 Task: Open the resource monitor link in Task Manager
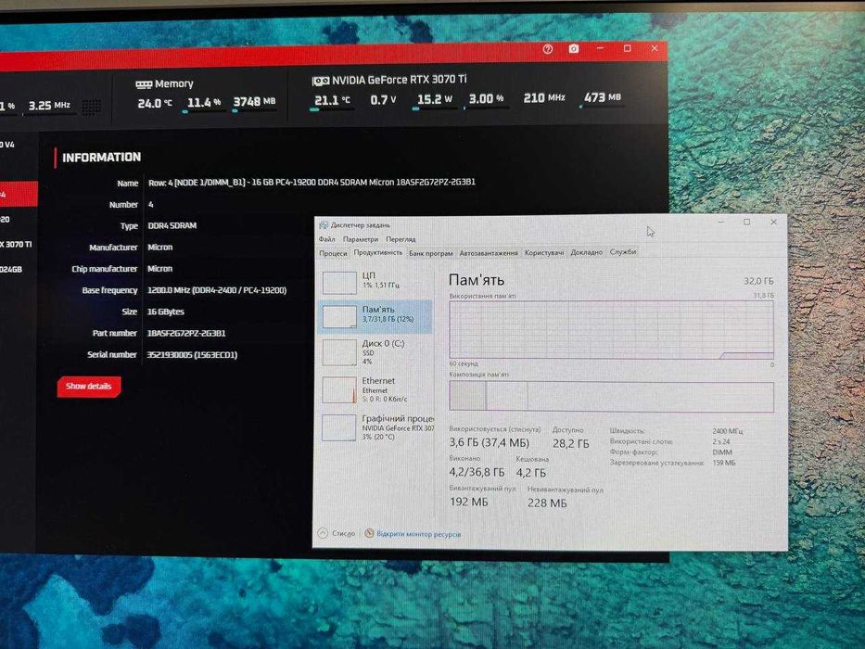point(419,534)
